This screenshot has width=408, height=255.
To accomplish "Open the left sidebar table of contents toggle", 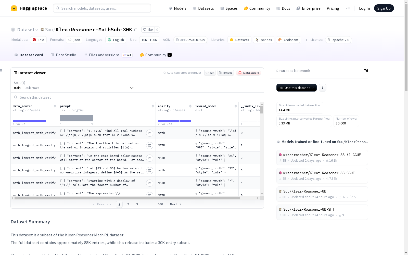I will (1, 70).
